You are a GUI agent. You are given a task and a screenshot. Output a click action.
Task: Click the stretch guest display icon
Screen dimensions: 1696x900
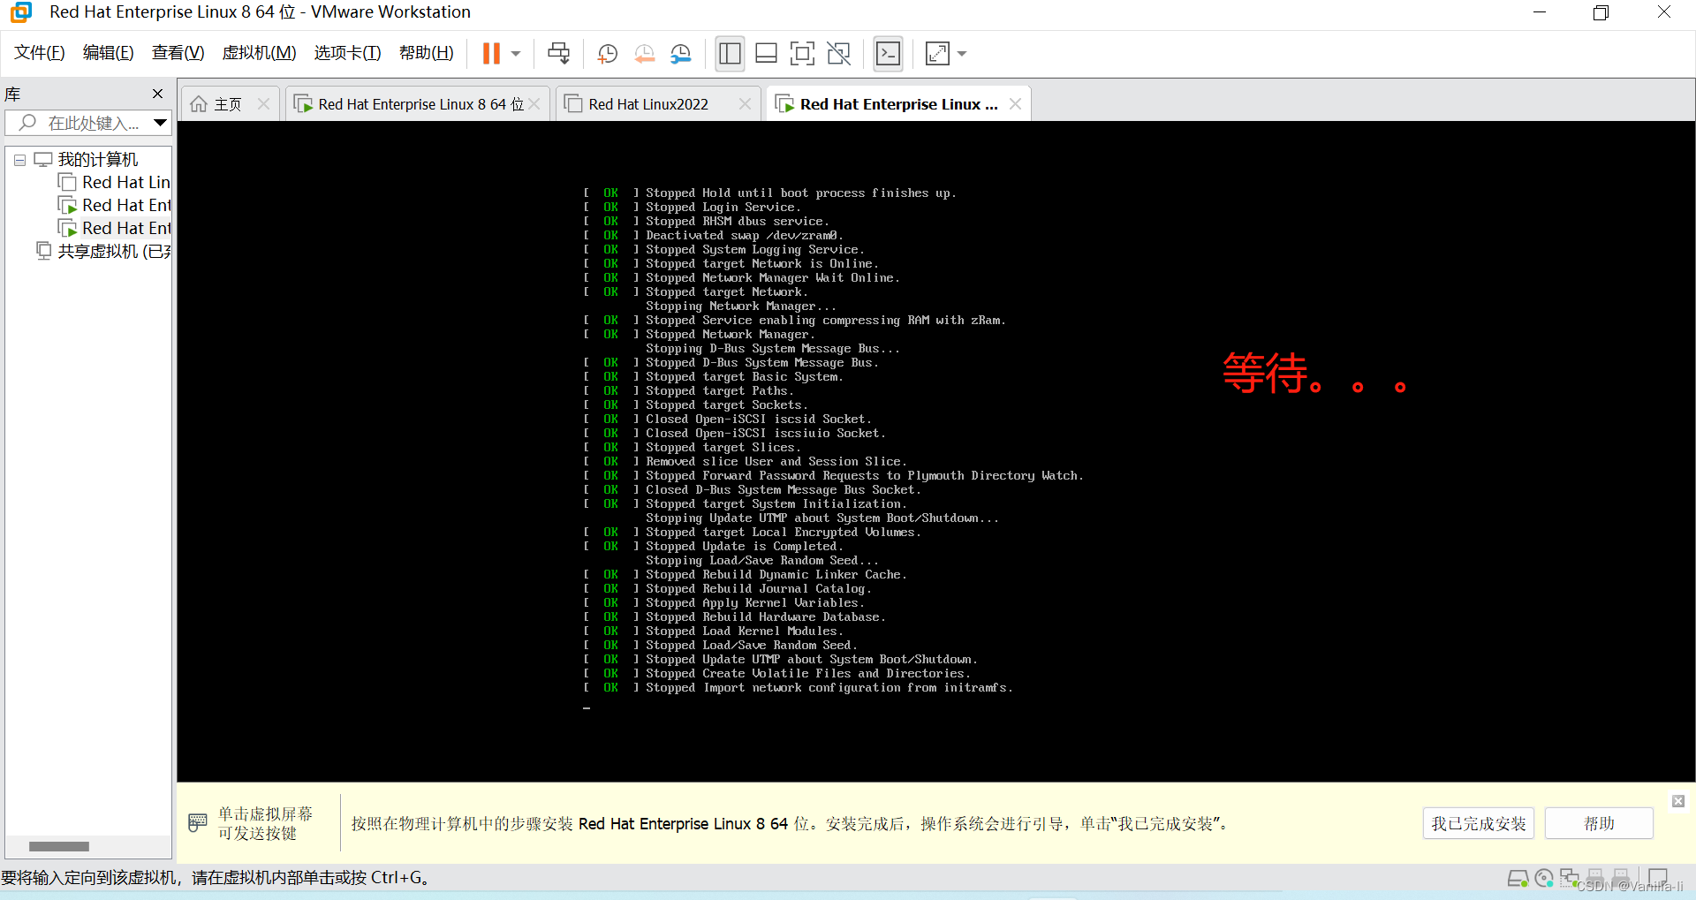pyautogui.click(x=937, y=54)
